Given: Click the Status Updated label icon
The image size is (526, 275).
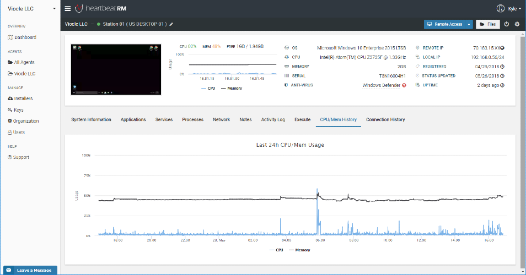Looking at the screenshot, I should (x=417, y=76).
